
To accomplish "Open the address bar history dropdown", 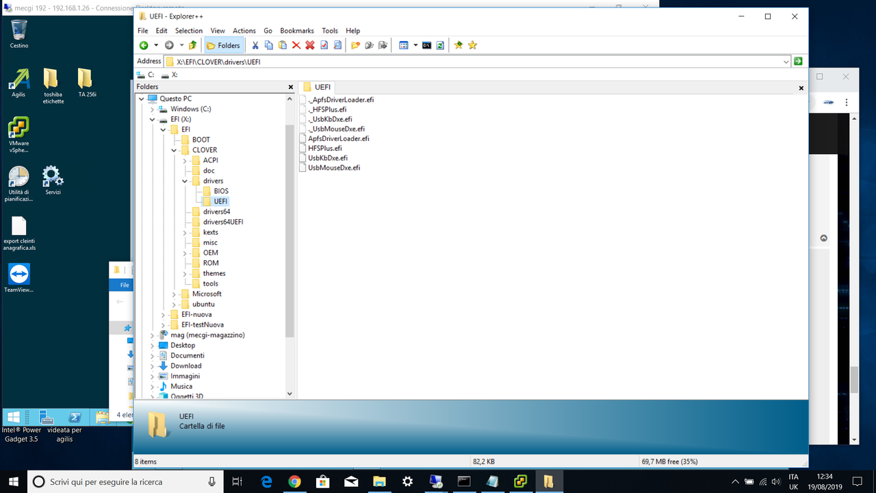I will point(786,62).
